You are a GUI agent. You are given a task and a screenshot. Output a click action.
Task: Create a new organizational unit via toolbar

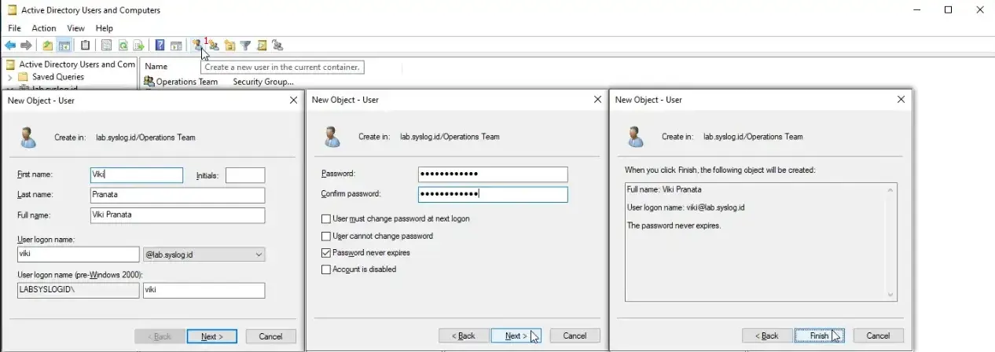click(229, 46)
